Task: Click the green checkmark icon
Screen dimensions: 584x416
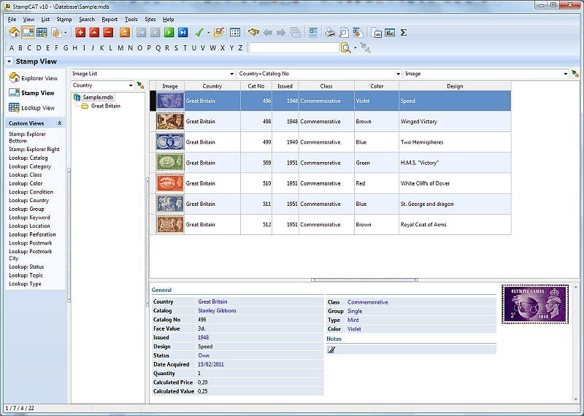Action: coord(199,33)
